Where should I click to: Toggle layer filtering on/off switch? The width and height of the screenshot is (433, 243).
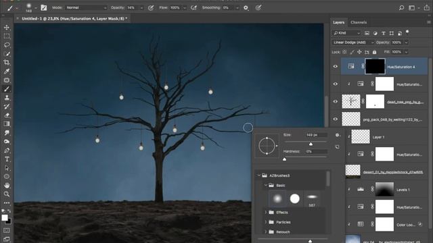[x=407, y=32]
